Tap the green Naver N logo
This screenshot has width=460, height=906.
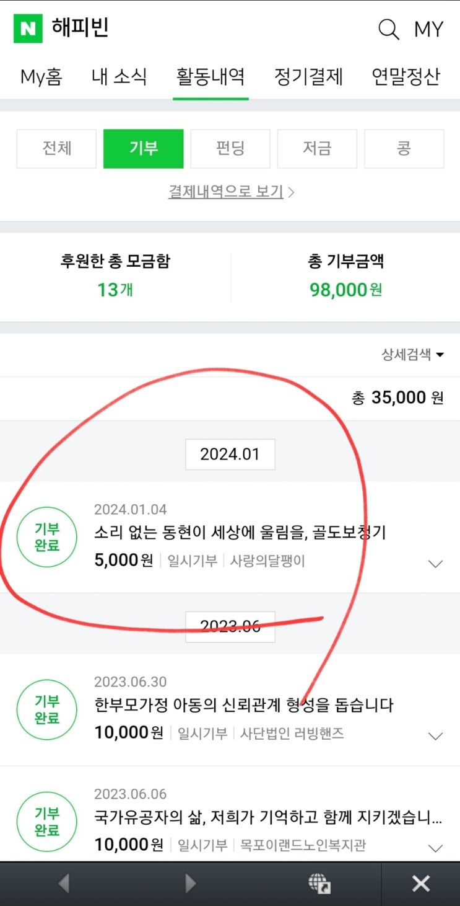tap(28, 29)
